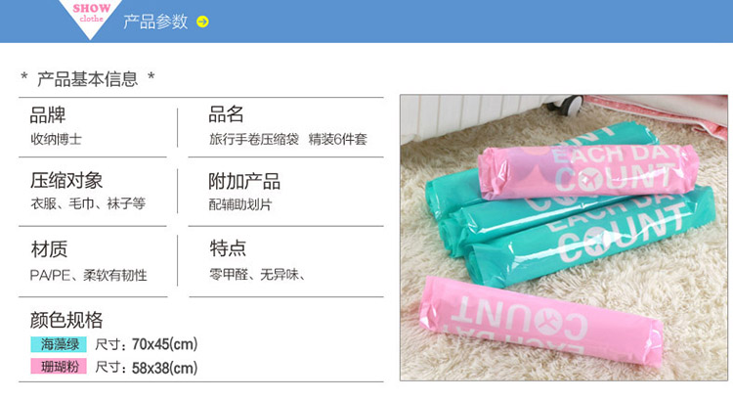Click the 收纳博士 brand name

56,139
